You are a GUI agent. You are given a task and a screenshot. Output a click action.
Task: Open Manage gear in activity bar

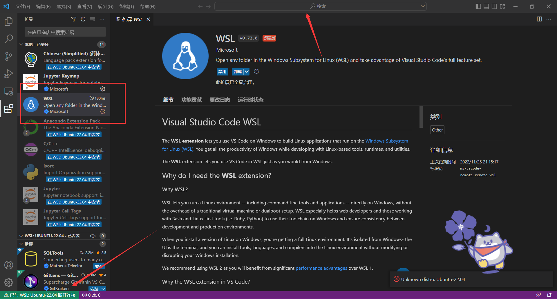click(x=9, y=282)
